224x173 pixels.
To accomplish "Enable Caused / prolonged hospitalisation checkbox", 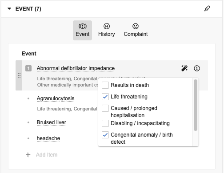I will pos(105,108).
